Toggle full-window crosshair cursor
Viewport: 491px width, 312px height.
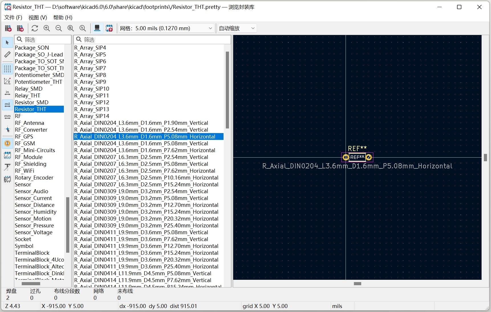pos(7,129)
